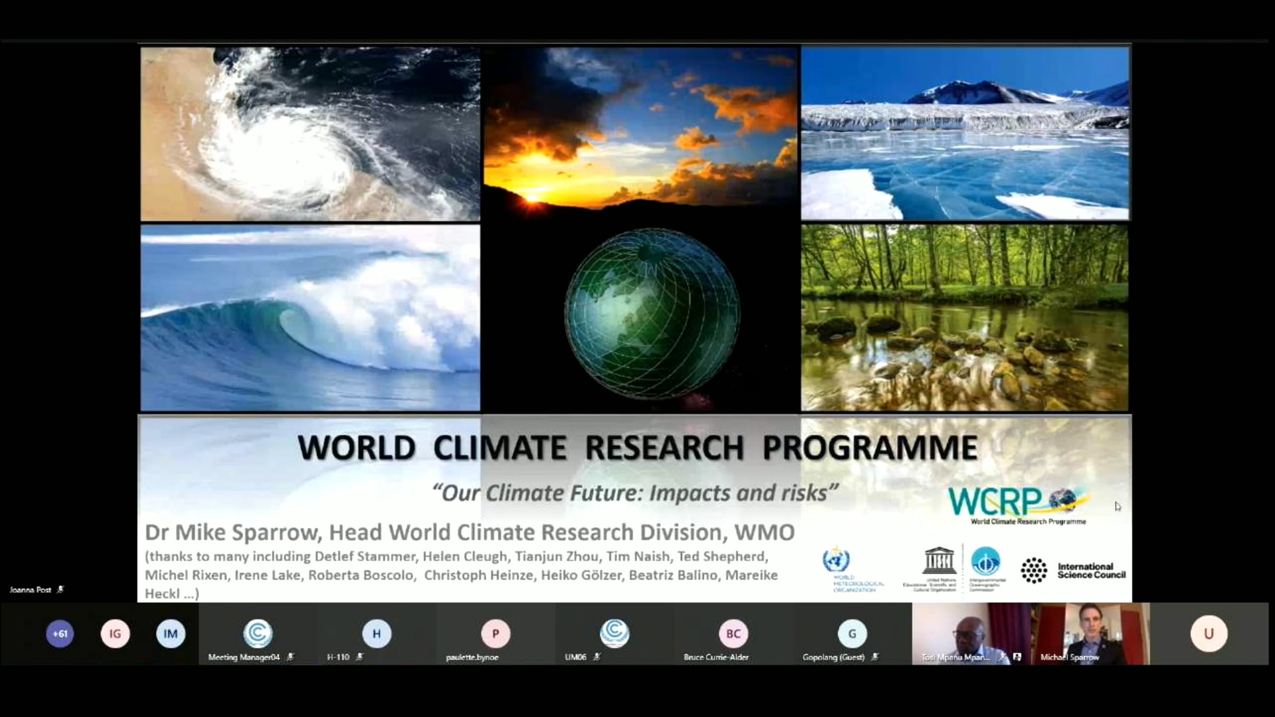Click the hurricane satellite photo on the slide
The image size is (1275, 717).
coord(310,134)
